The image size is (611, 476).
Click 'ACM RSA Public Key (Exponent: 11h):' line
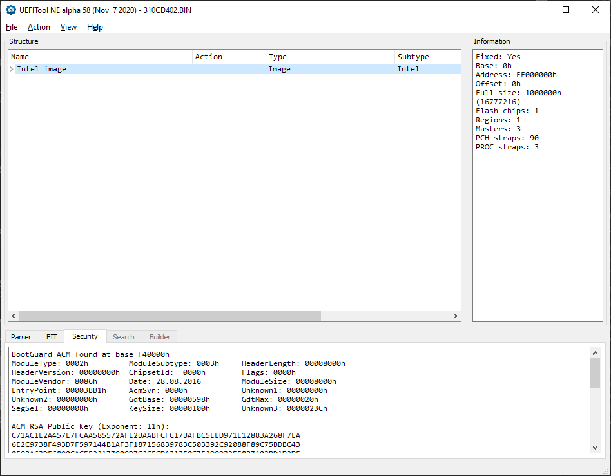point(90,426)
